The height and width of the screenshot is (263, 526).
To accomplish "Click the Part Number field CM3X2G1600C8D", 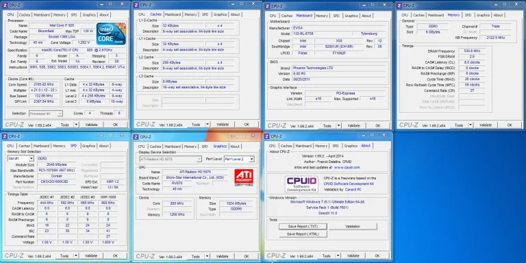I will [57, 181].
